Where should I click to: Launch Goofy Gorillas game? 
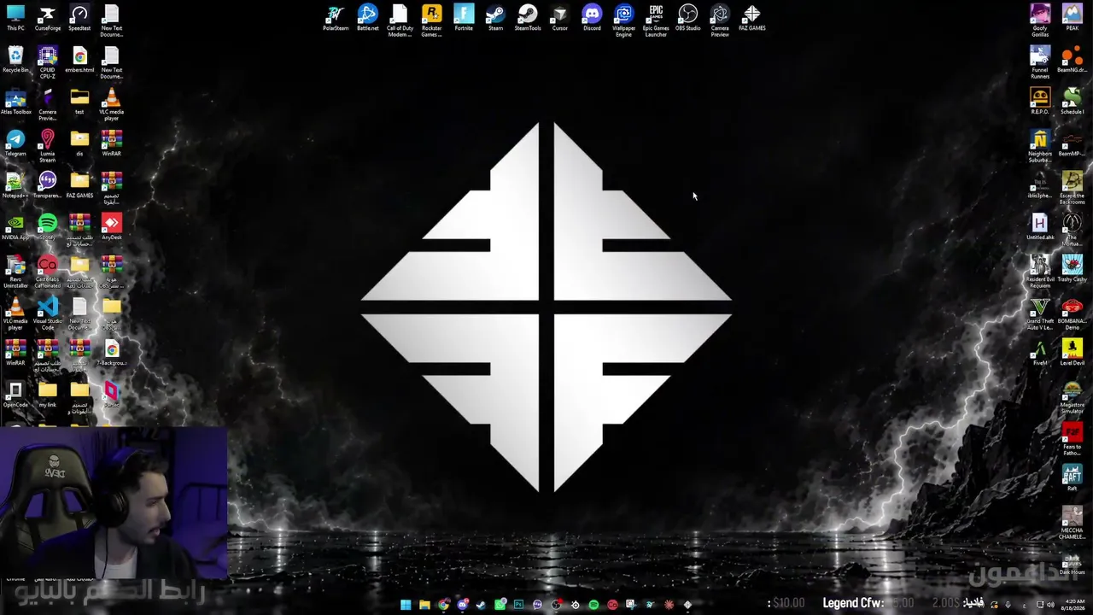[1039, 20]
